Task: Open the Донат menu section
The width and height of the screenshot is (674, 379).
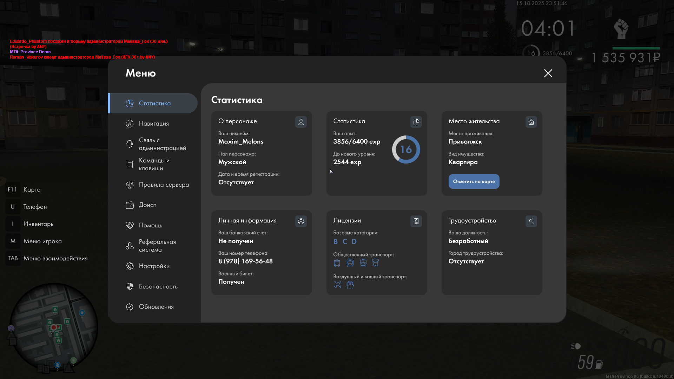Action: (147, 205)
